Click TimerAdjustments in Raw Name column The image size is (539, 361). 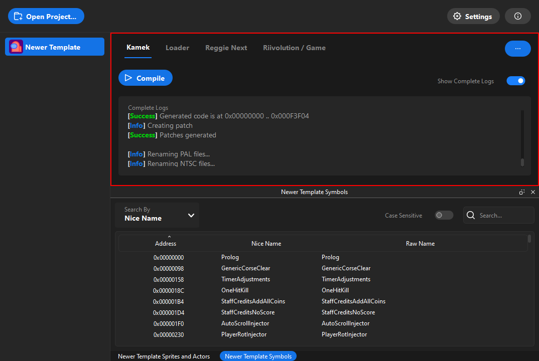tap(346, 279)
